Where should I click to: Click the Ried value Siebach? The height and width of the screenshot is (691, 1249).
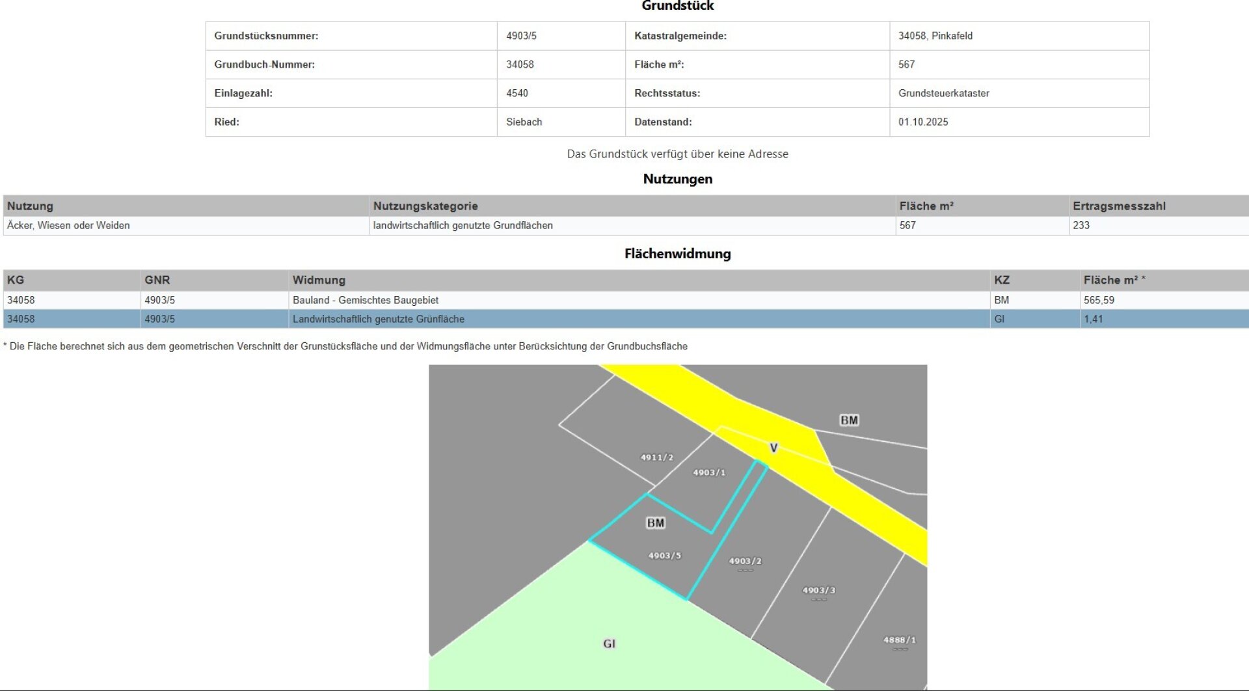525,122
